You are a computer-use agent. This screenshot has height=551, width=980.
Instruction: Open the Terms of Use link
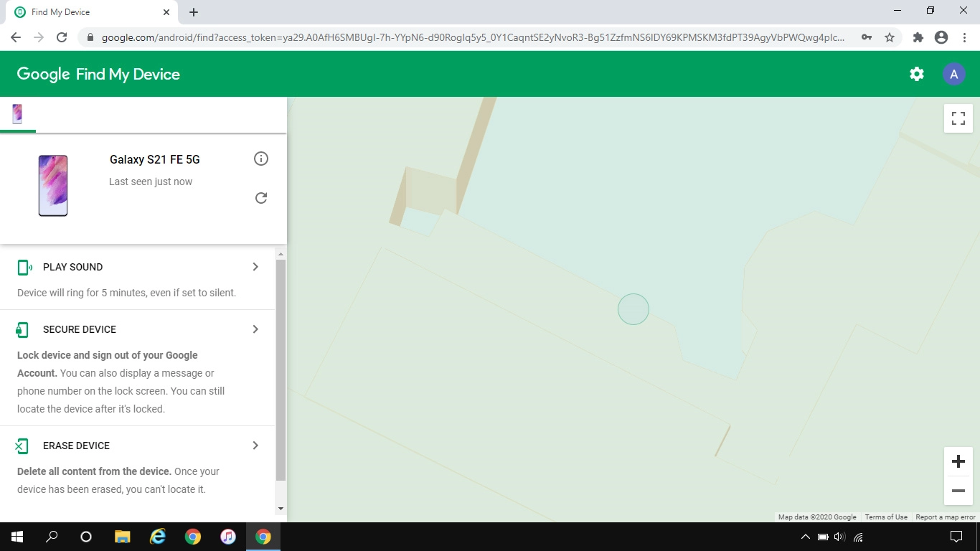(x=886, y=517)
